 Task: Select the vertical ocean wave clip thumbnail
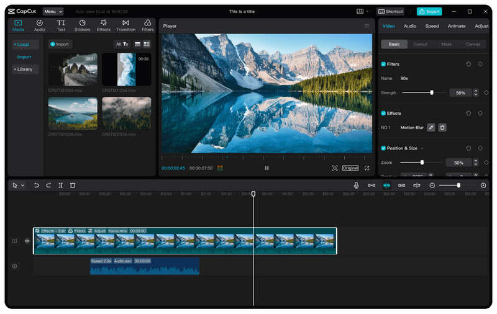(126, 70)
